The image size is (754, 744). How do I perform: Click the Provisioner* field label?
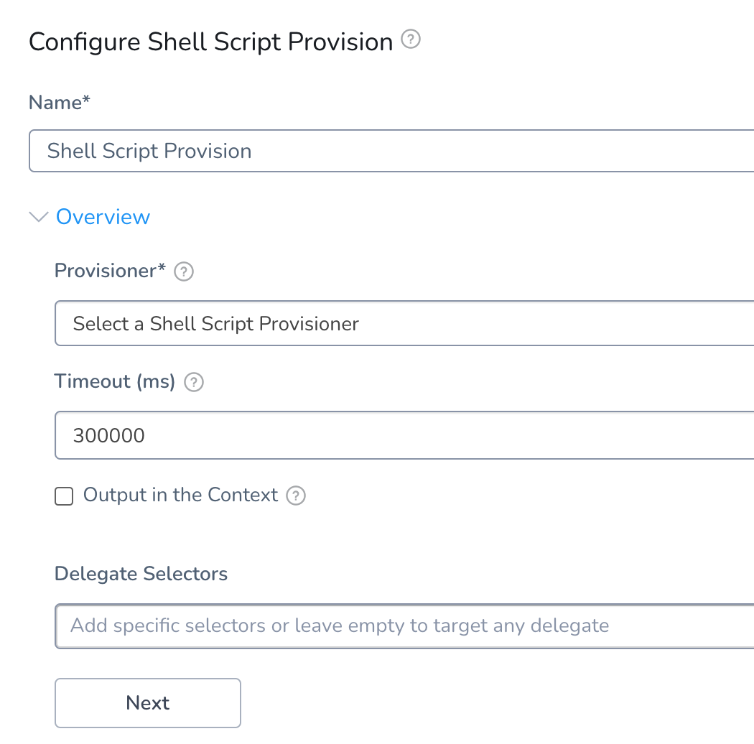point(110,271)
